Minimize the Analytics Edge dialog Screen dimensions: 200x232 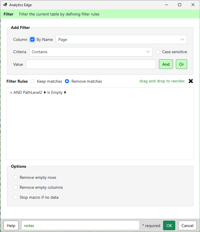tap(167, 5)
